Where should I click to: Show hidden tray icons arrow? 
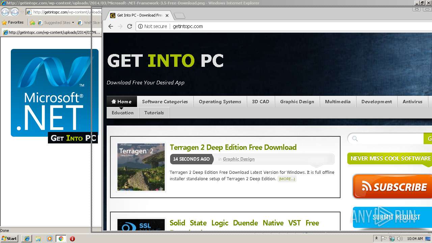(376, 239)
